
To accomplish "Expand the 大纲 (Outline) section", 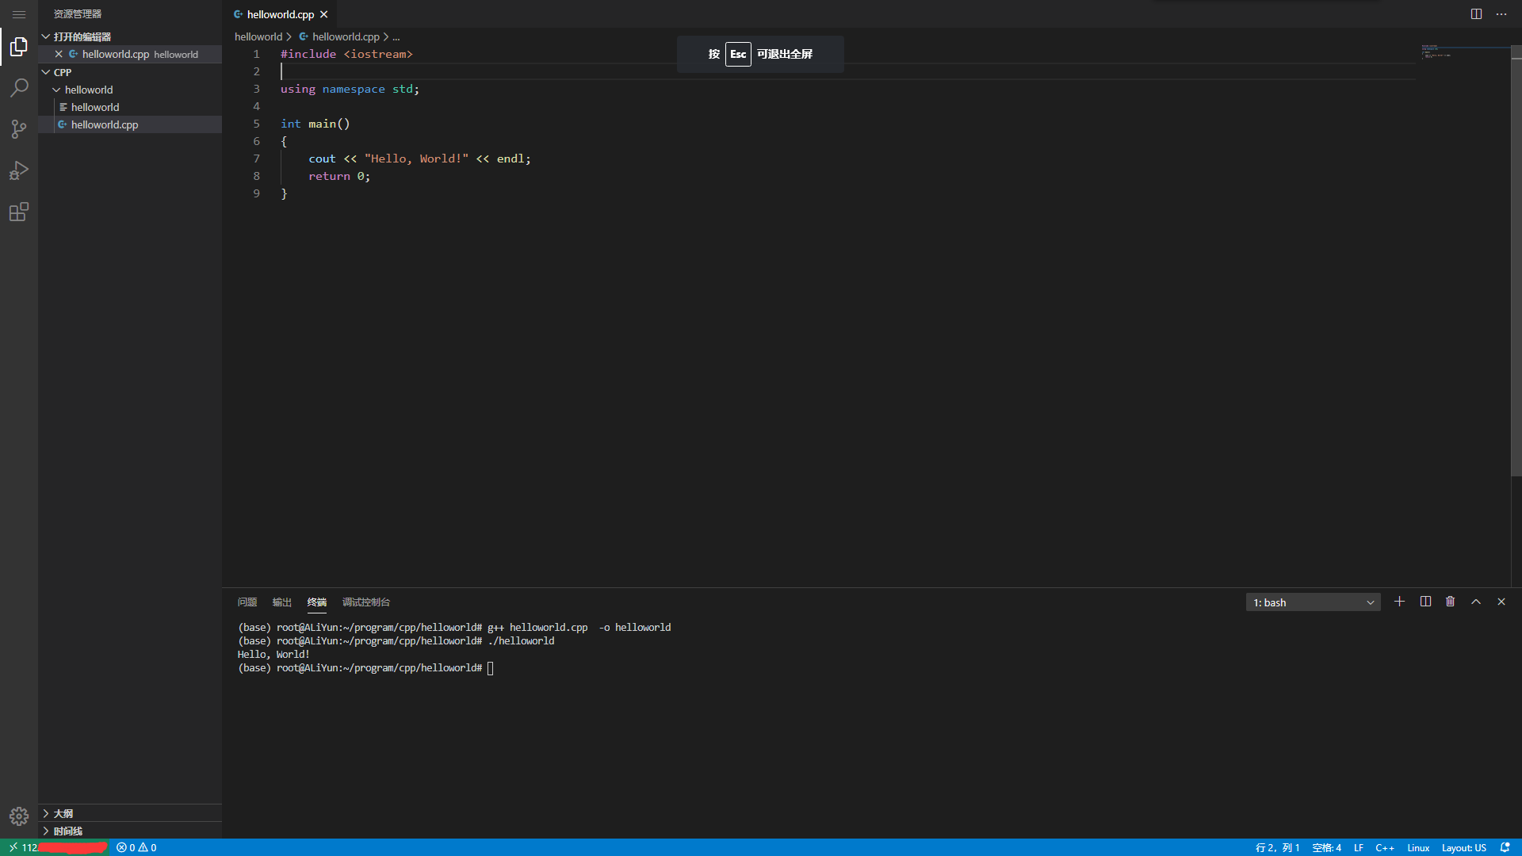I will click(x=130, y=813).
